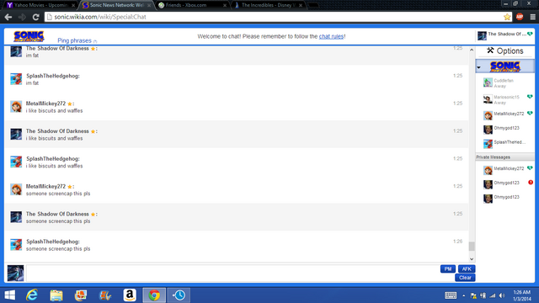Screen dimensions: 539x303
Task: Click MetalMickey272 moderator star on screencap message
Action: pyautogui.click(x=70, y=187)
